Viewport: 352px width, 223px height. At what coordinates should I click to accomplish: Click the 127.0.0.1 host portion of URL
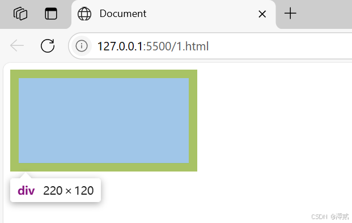pos(120,46)
